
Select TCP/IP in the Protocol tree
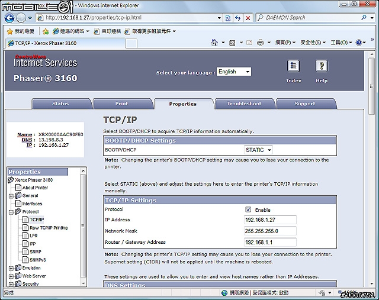coord(37,220)
